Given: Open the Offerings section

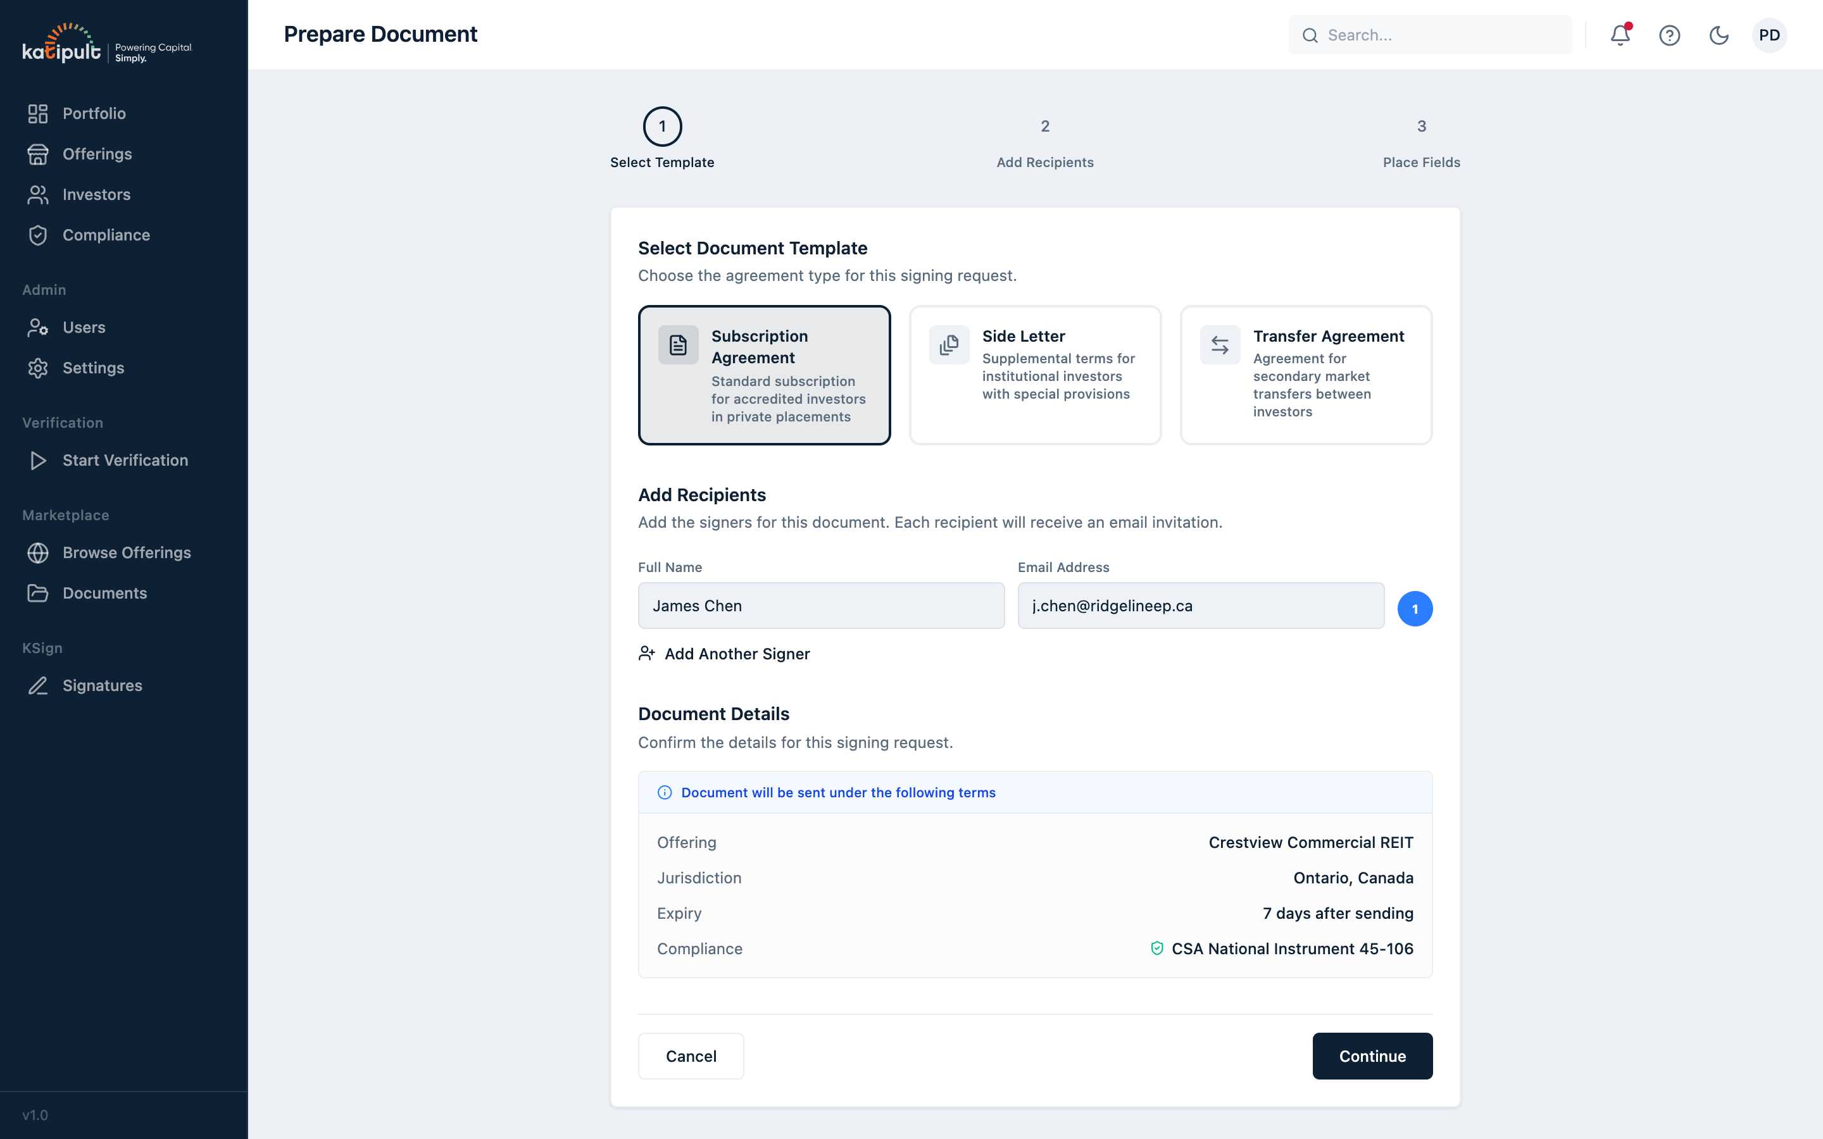Looking at the screenshot, I should coord(97,154).
